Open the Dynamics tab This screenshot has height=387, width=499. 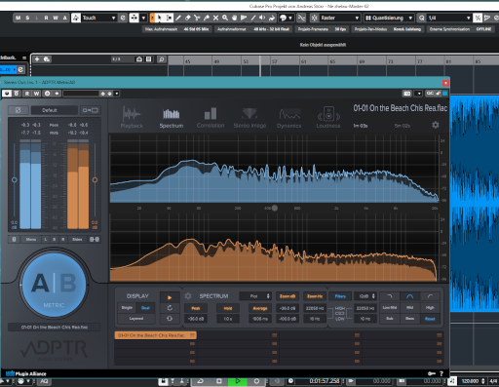click(289, 117)
